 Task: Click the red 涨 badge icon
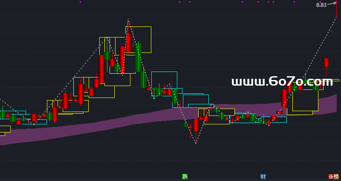point(331,177)
